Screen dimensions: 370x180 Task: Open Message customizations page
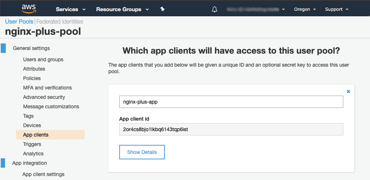pyautogui.click(x=51, y=107)
